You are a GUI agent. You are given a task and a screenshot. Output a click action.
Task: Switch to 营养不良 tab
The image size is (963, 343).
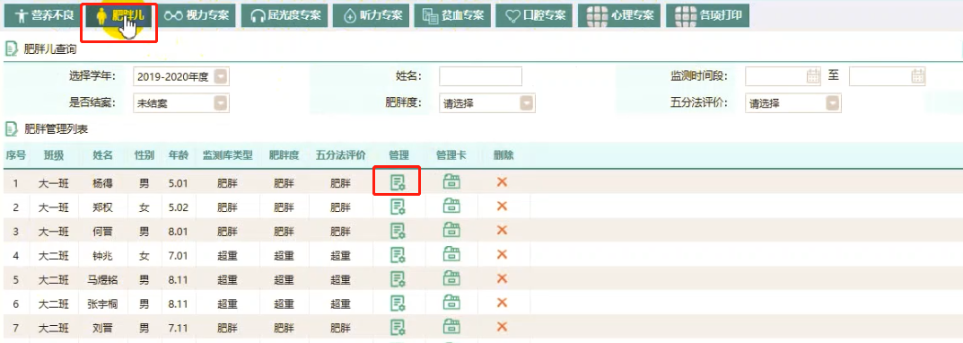click(x=44, y=16)
